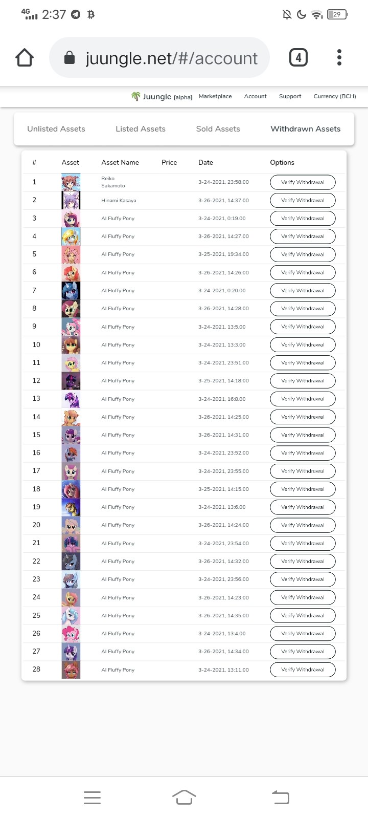Tap the Android home navigation icon
Viewport: 368px width, 819px height.
click(x=184, y=797)
